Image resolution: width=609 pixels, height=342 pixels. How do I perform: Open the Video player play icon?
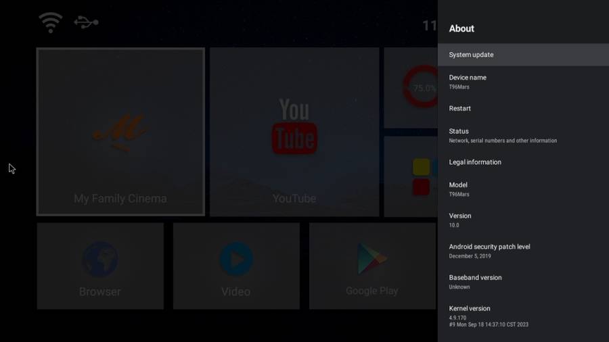pos(235,260)
